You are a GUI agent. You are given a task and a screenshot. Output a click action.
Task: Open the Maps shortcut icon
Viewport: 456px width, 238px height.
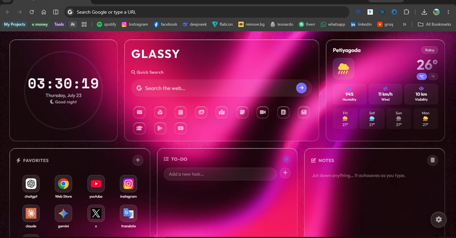[x=222, y=112]
